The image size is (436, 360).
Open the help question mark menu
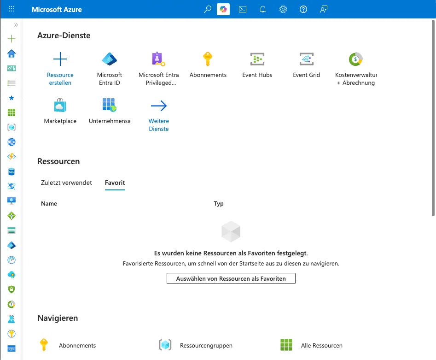[x=303, y=9]
